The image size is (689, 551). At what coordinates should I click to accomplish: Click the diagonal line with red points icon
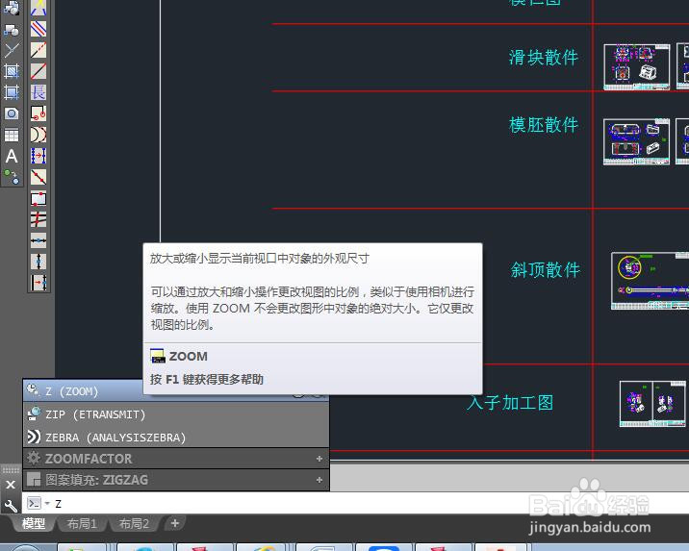coord(38,177)
